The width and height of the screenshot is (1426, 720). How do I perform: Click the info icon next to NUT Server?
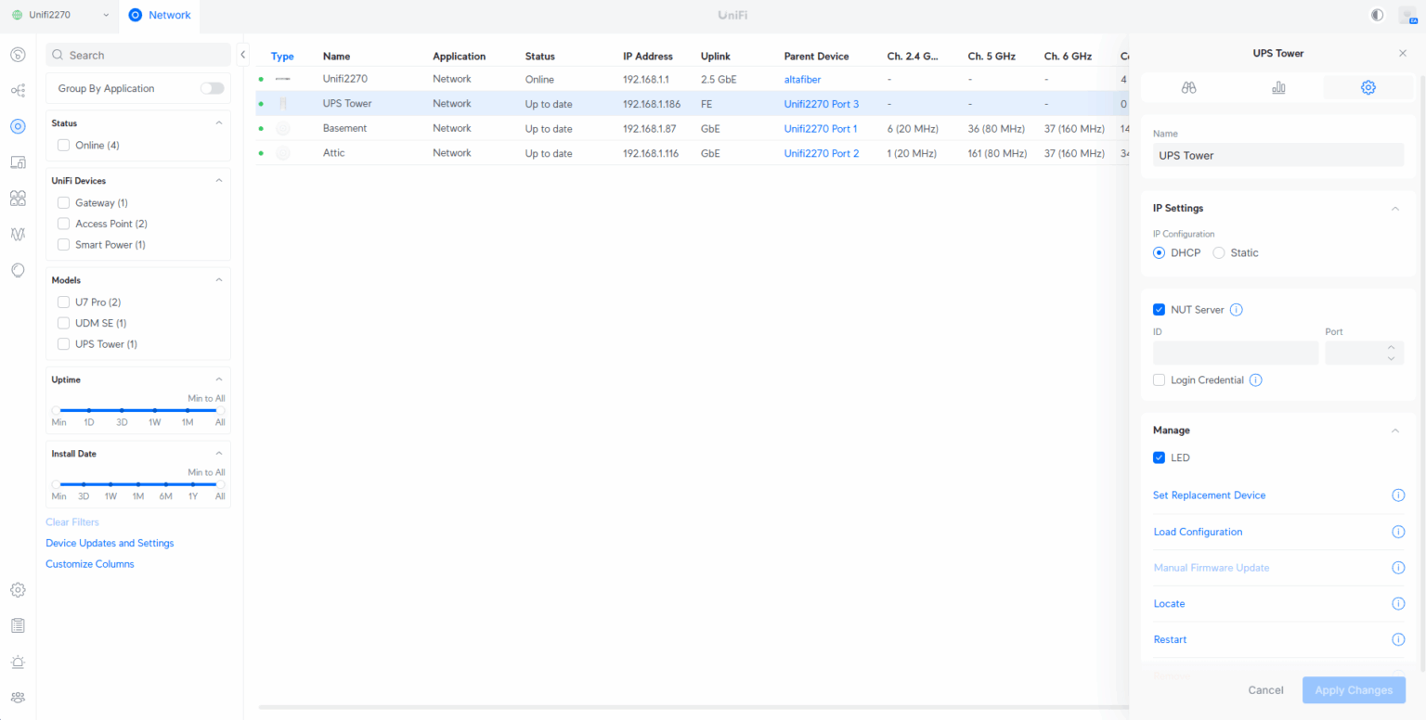(x=1236, y=310)
